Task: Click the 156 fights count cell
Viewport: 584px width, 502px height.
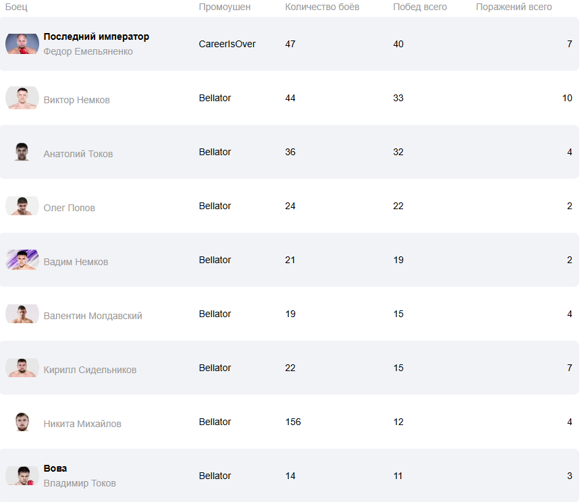Action: [293, 422]
